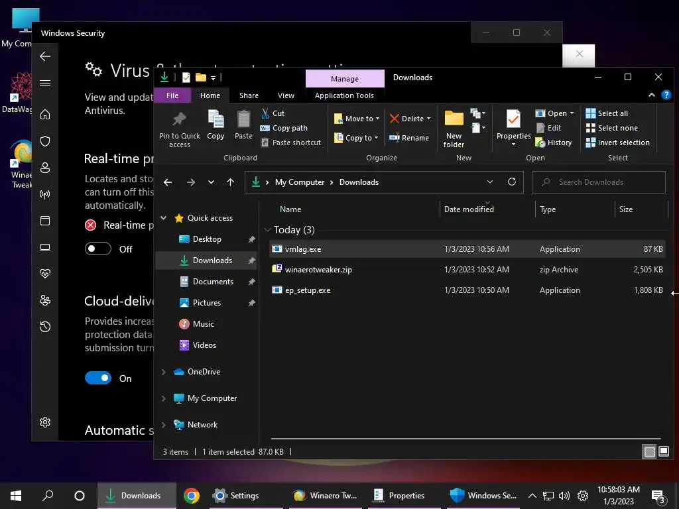Click Select all in ribbon

pos(607,113)
